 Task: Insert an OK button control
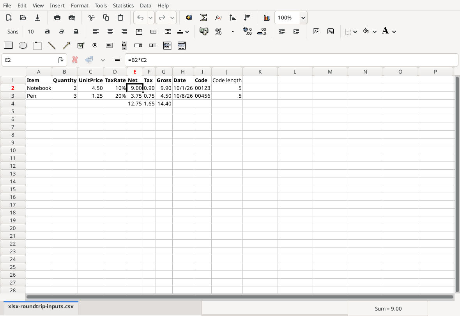pyautogui.click(x=109, y=46)
